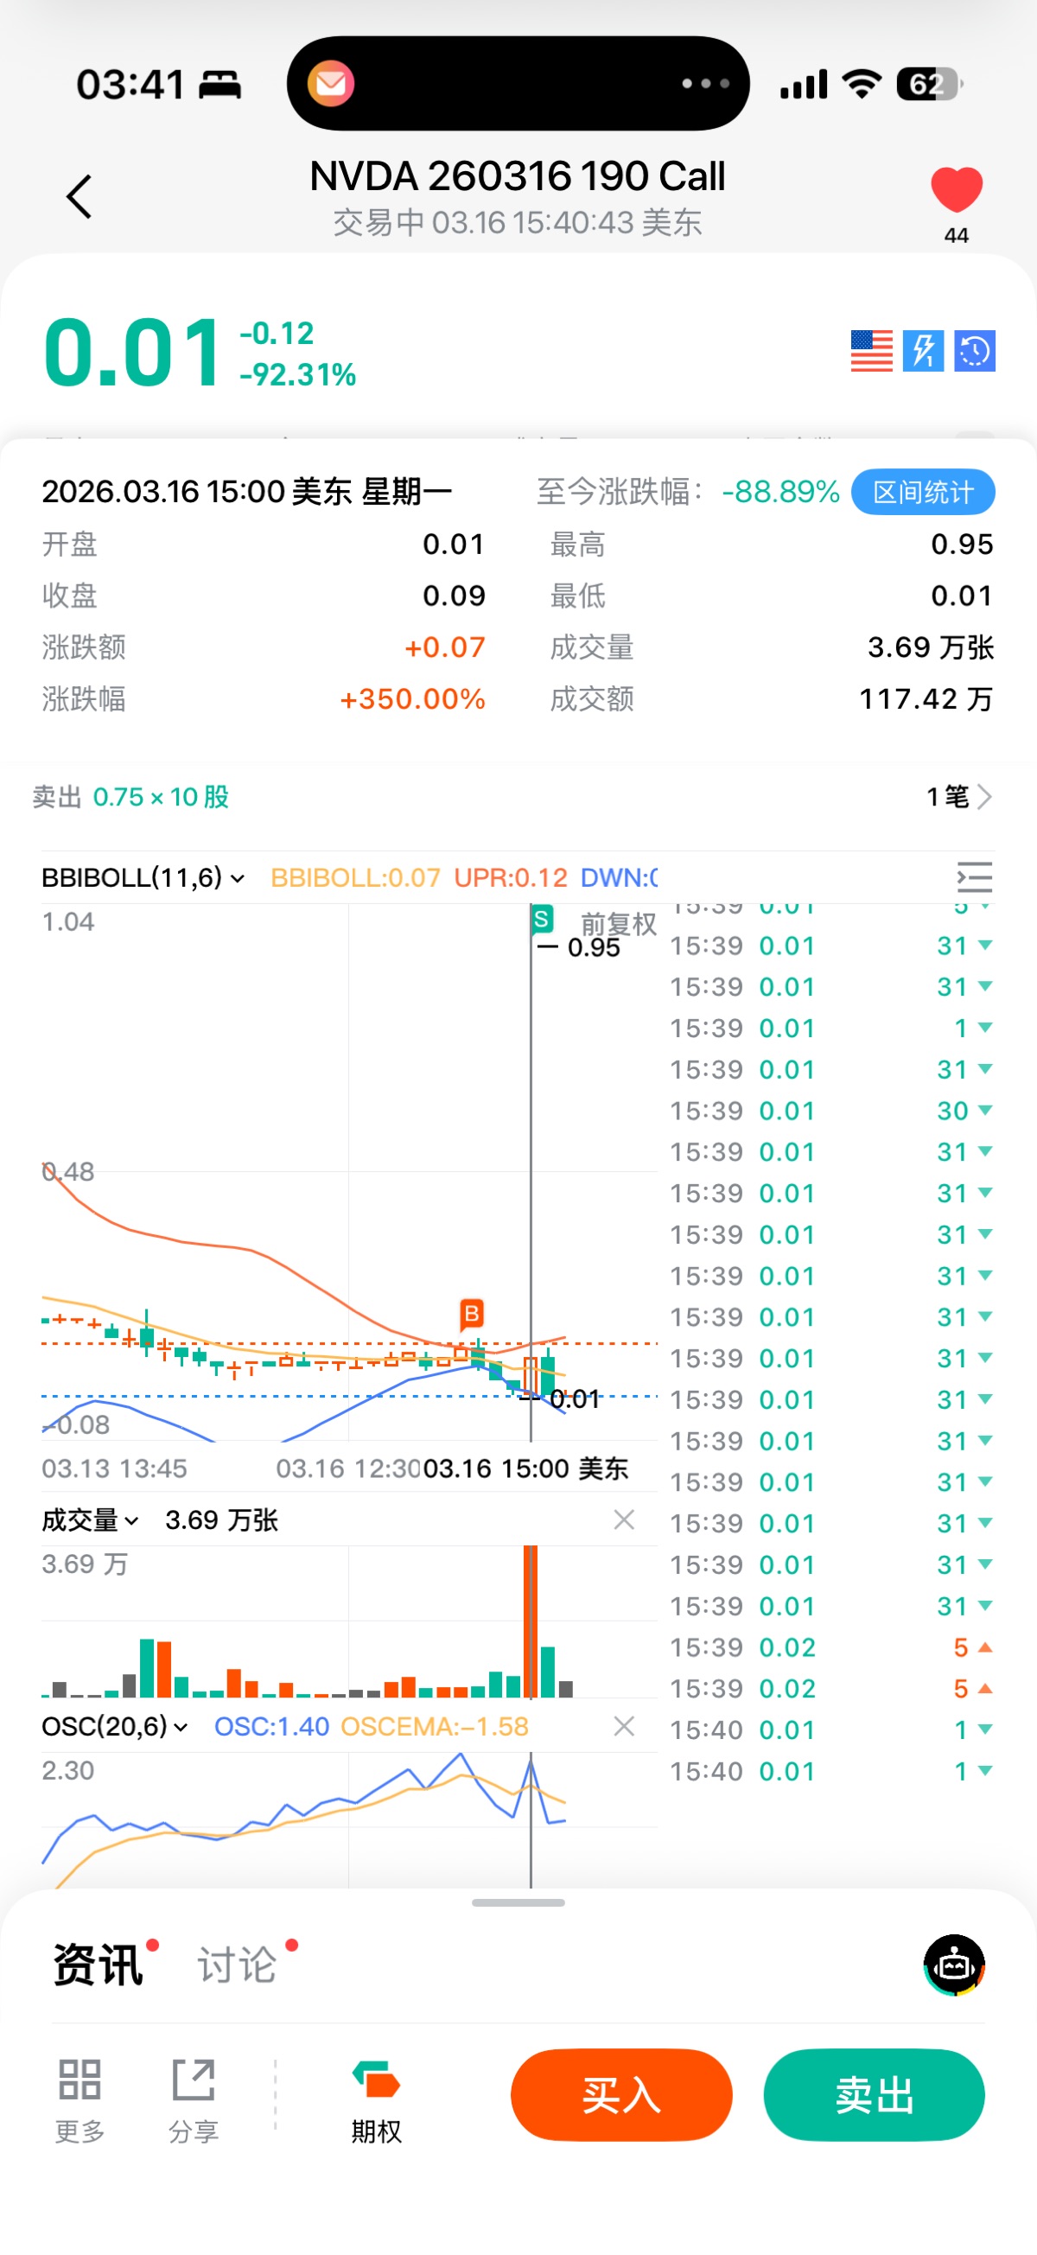Tap the list layout icon beside indicators

tap(974, 877)
